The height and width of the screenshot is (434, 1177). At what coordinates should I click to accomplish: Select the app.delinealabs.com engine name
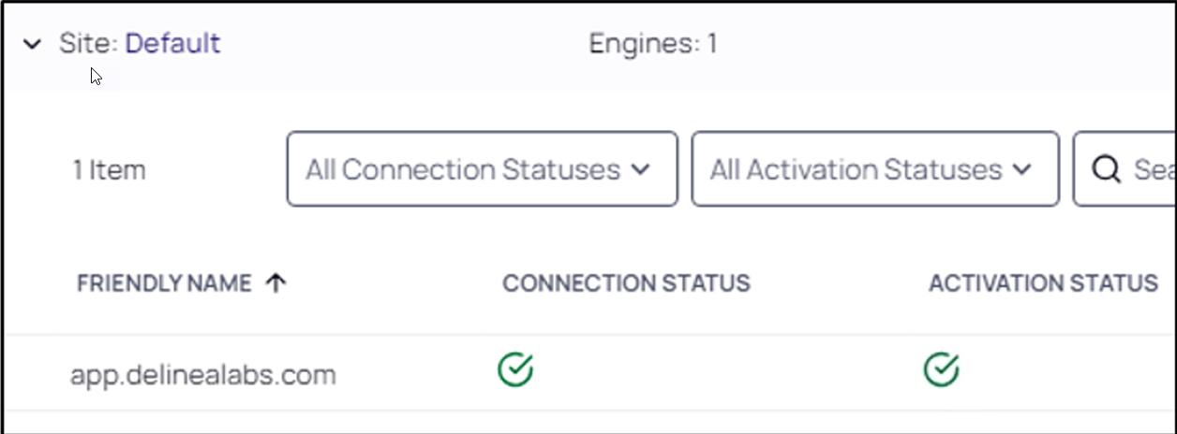(x=202, y=375)
